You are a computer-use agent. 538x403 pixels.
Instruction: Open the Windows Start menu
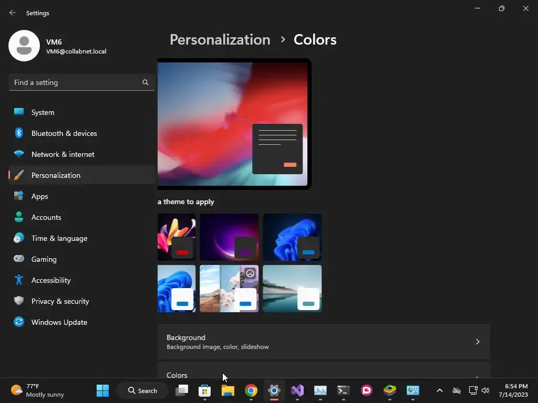[102, 390]
